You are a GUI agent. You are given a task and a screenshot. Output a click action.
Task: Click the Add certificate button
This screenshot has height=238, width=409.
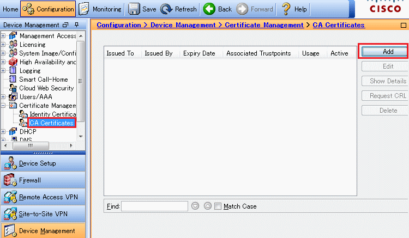point(385,52)
